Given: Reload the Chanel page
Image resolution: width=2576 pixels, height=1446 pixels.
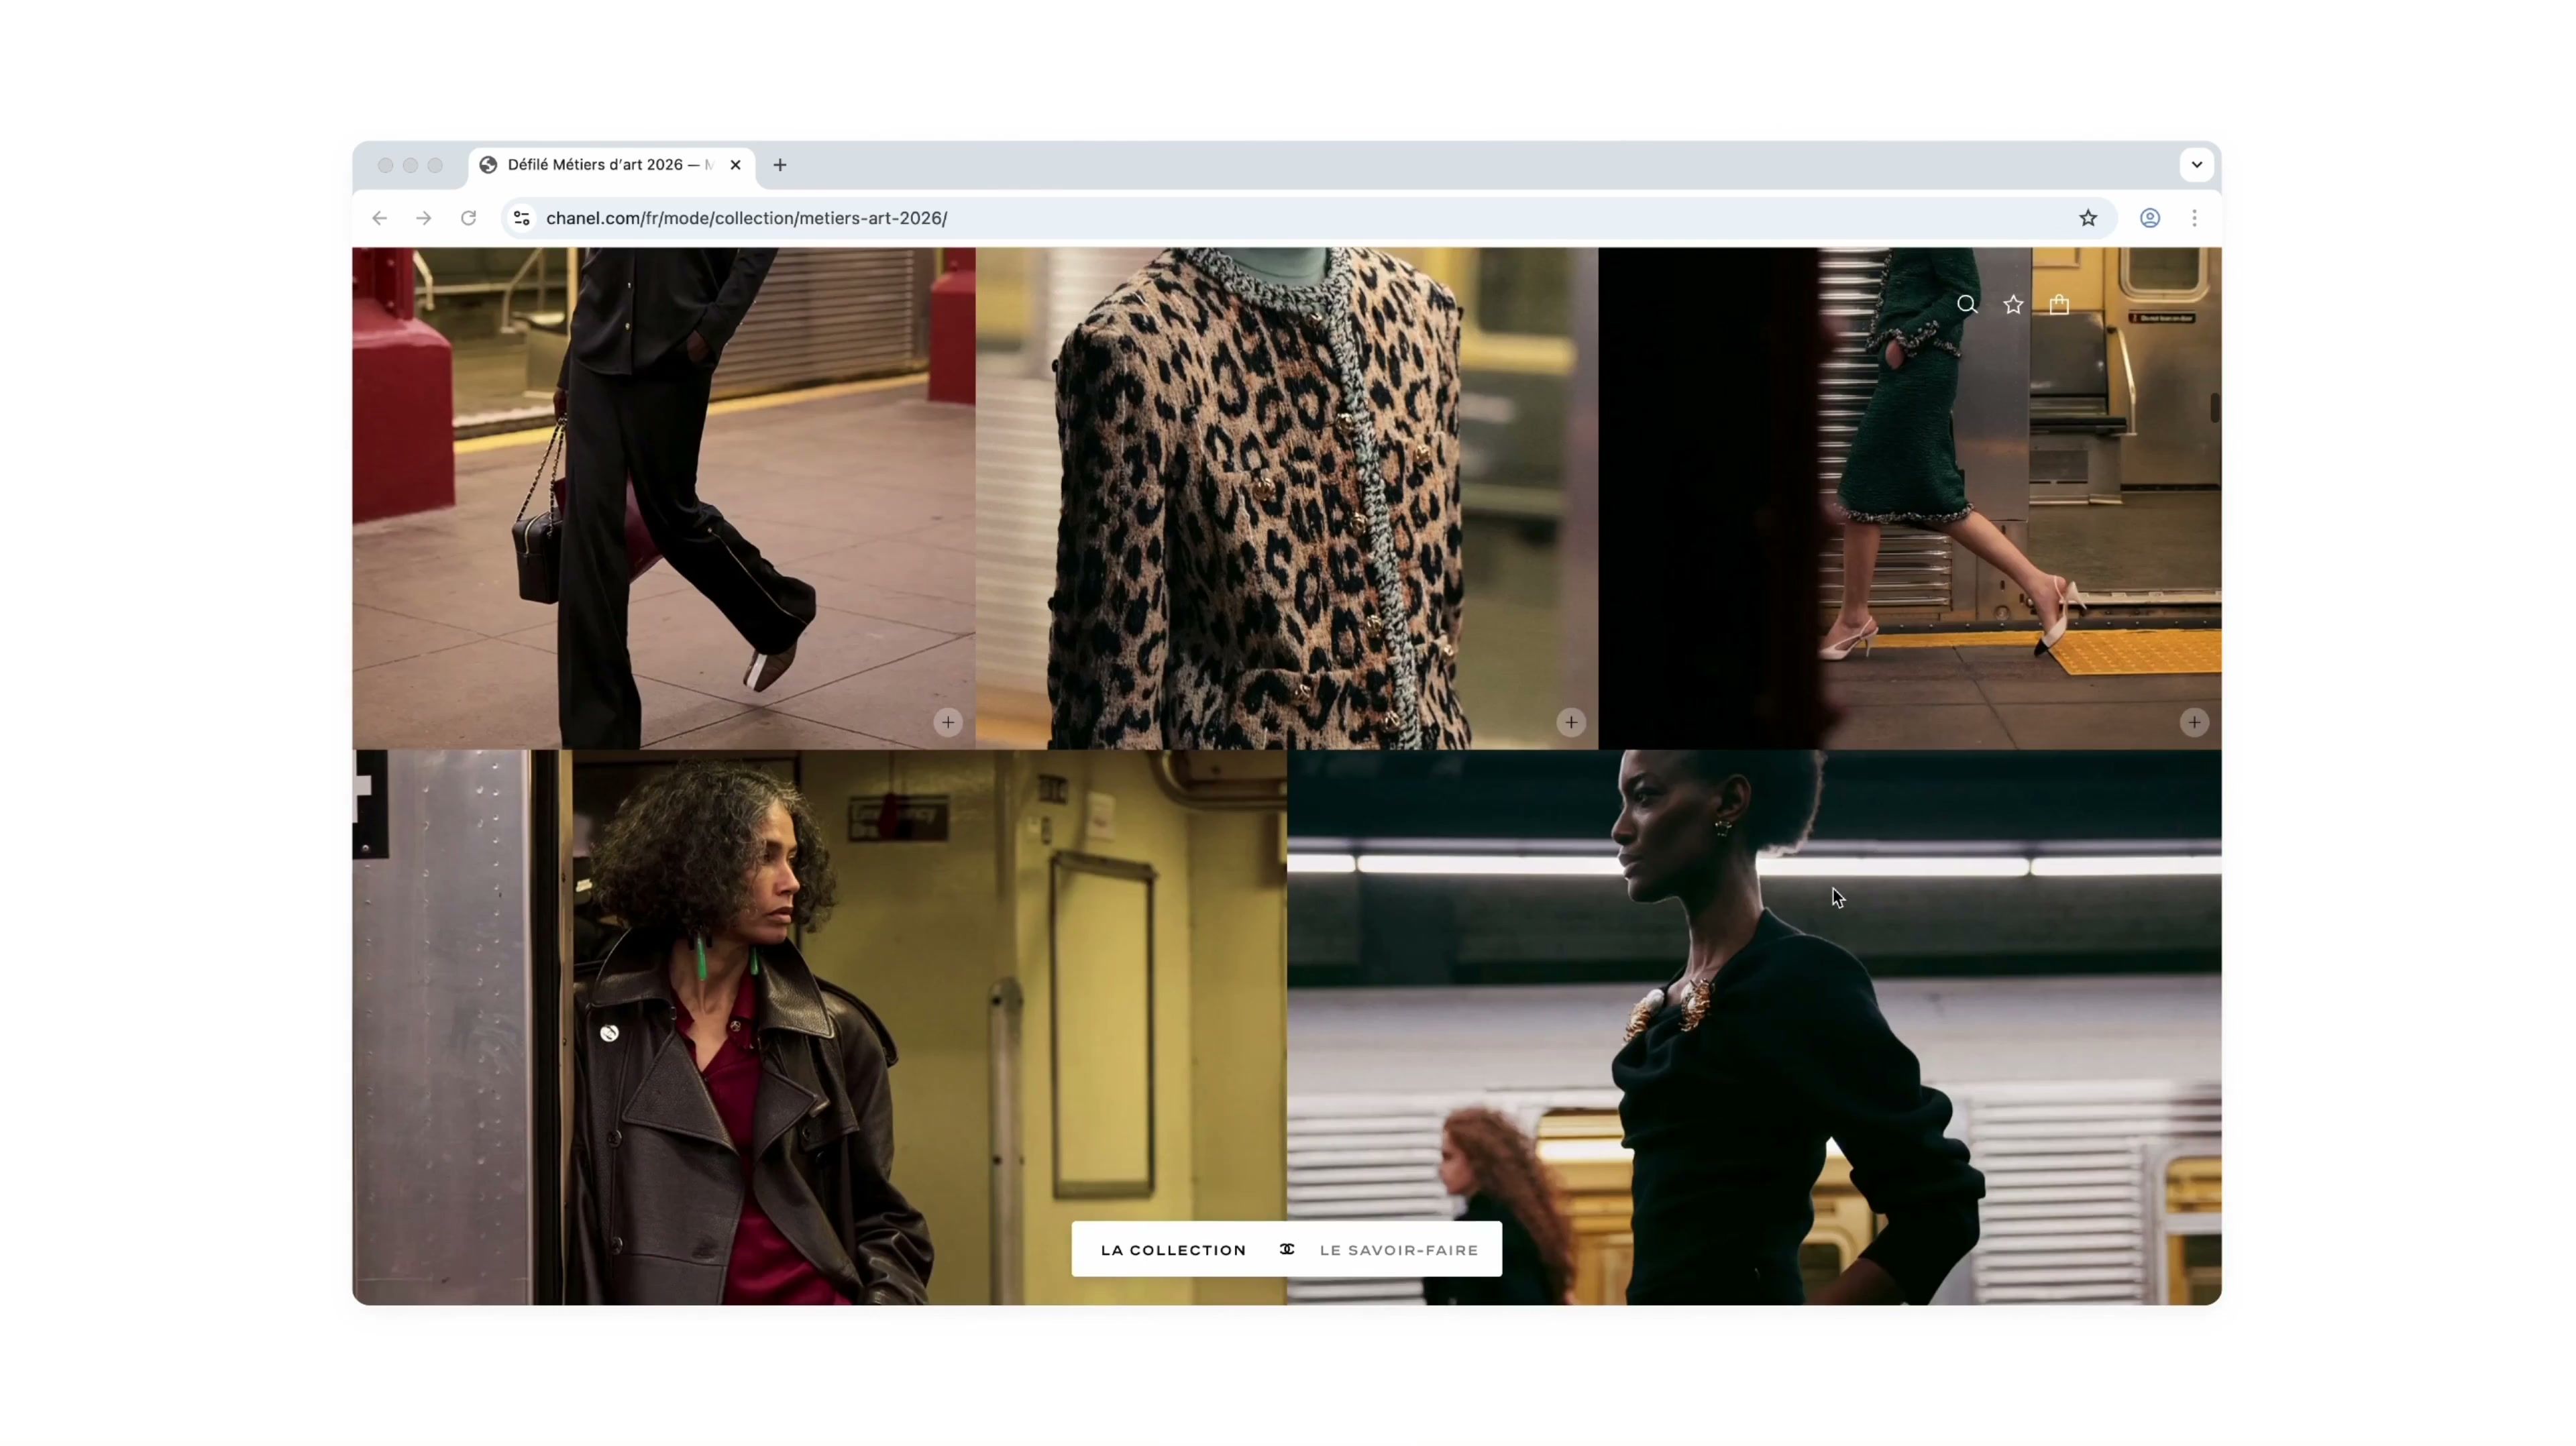Looking at the screenshot, I should coord(468,218).
